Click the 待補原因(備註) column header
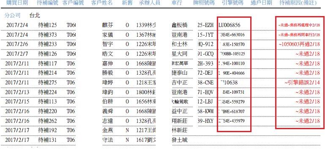 tap(298, 3)
